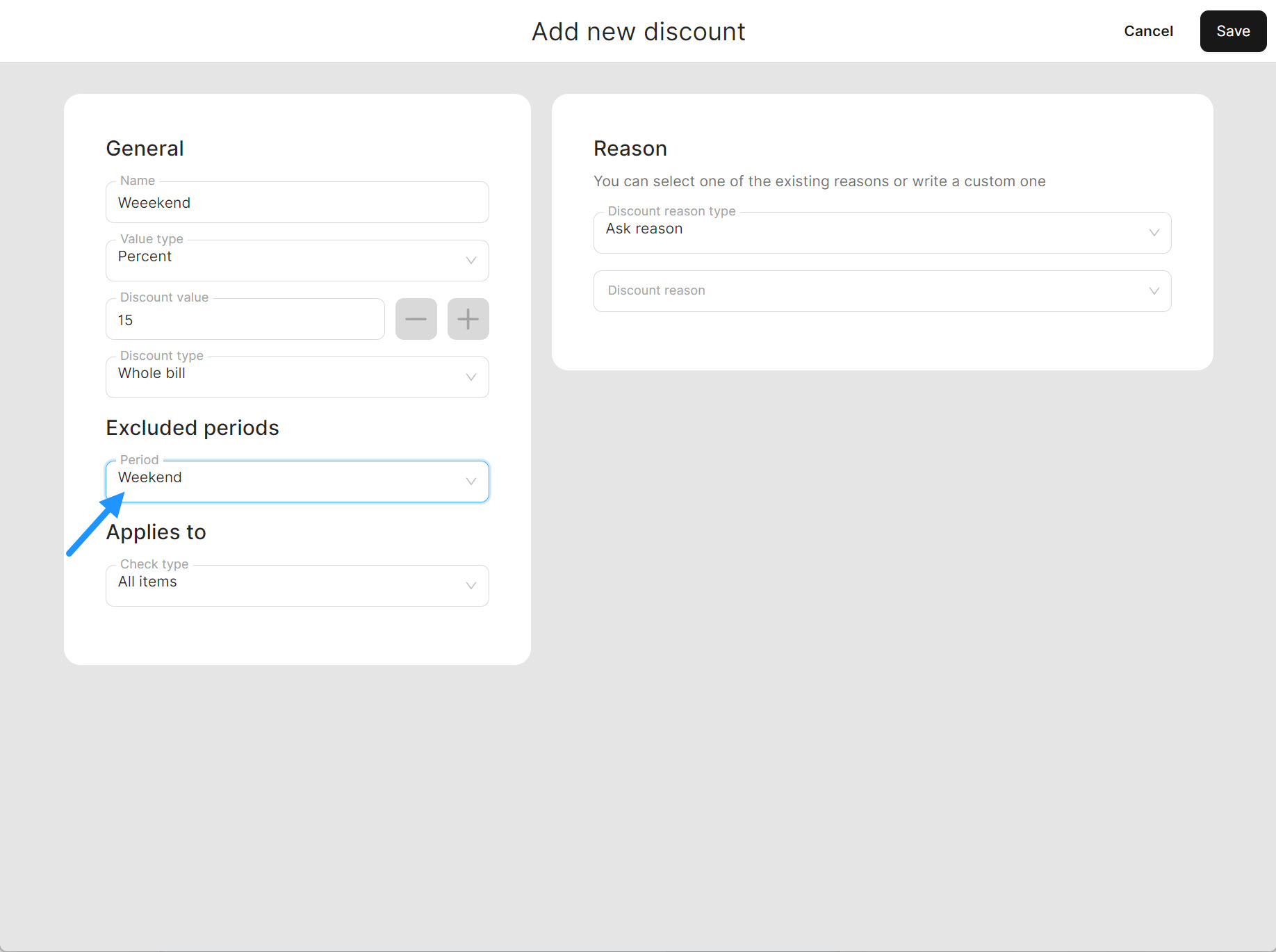Click the minus button to decrease discount value
1276x952 pixels.
coord(416,319)
